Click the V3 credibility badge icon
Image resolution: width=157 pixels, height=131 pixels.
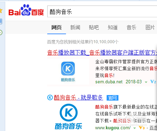(x=142, y=128)
